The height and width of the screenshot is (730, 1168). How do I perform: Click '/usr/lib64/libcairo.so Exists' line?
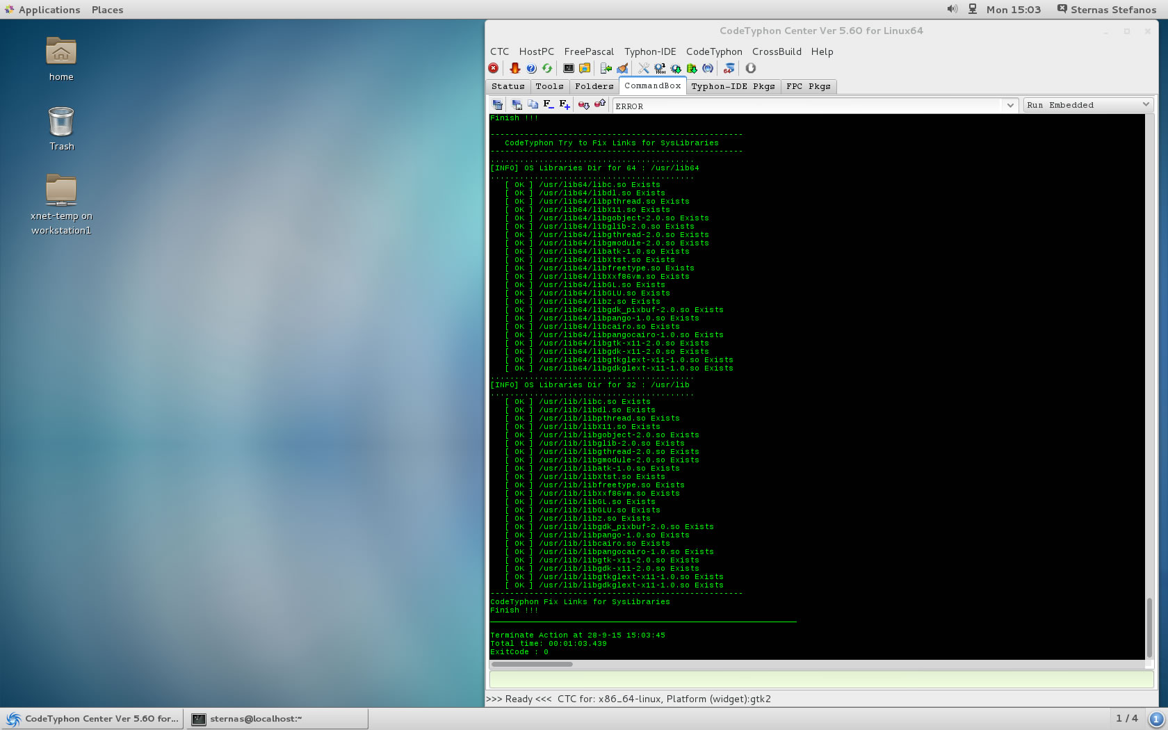point(609,327)
